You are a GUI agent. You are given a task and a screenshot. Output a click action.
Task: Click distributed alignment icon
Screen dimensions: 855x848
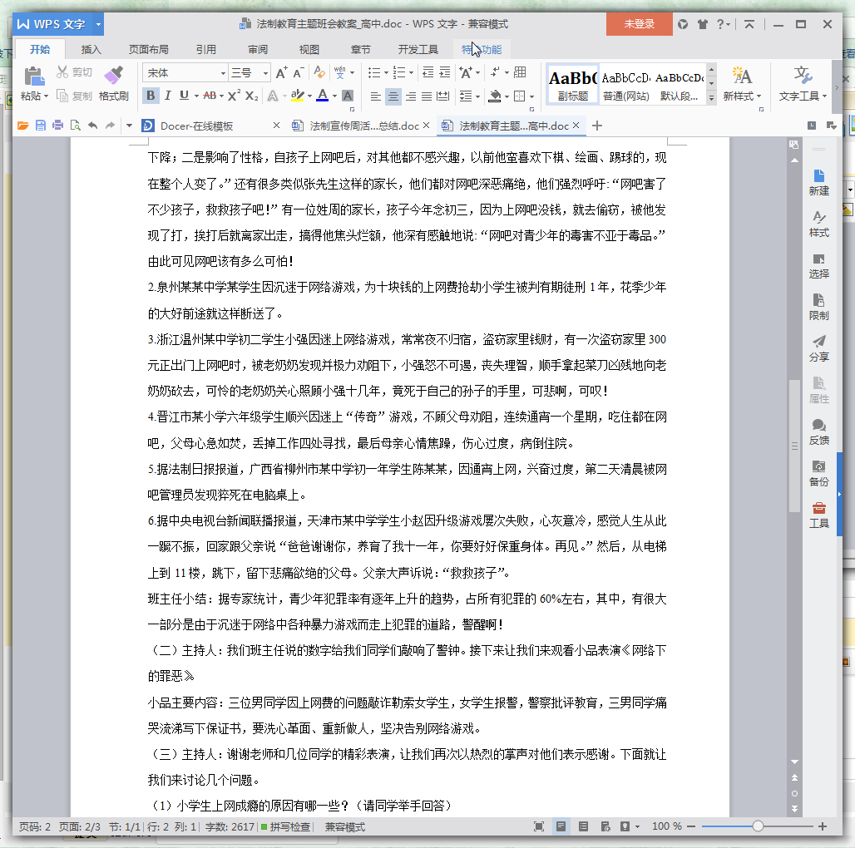pyautogui.click(x=443, y=96)
